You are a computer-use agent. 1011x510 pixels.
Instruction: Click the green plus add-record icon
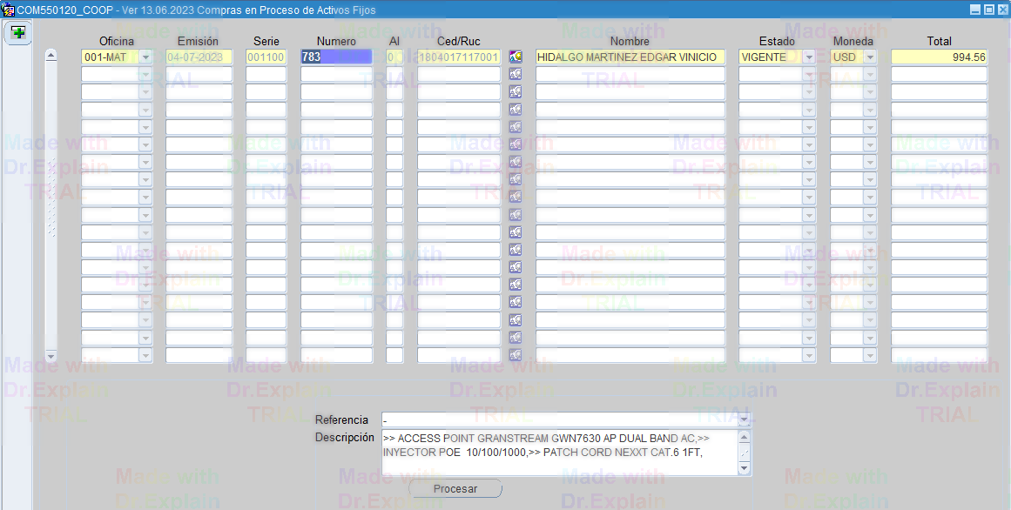tap(17, 33)
